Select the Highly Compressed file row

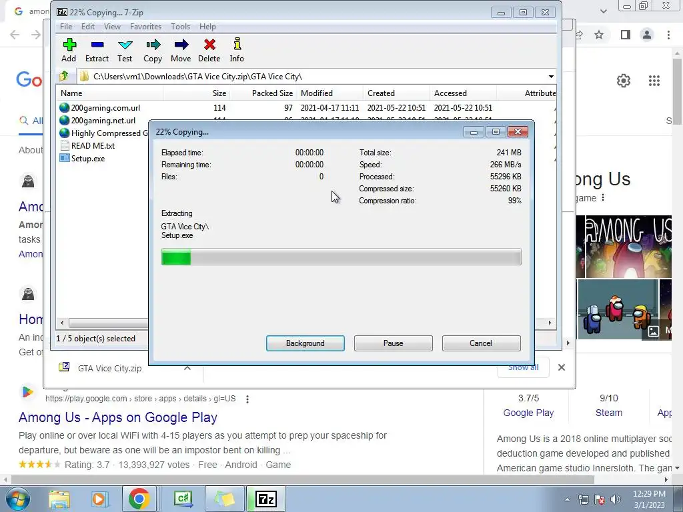click(x=103, y=133)
